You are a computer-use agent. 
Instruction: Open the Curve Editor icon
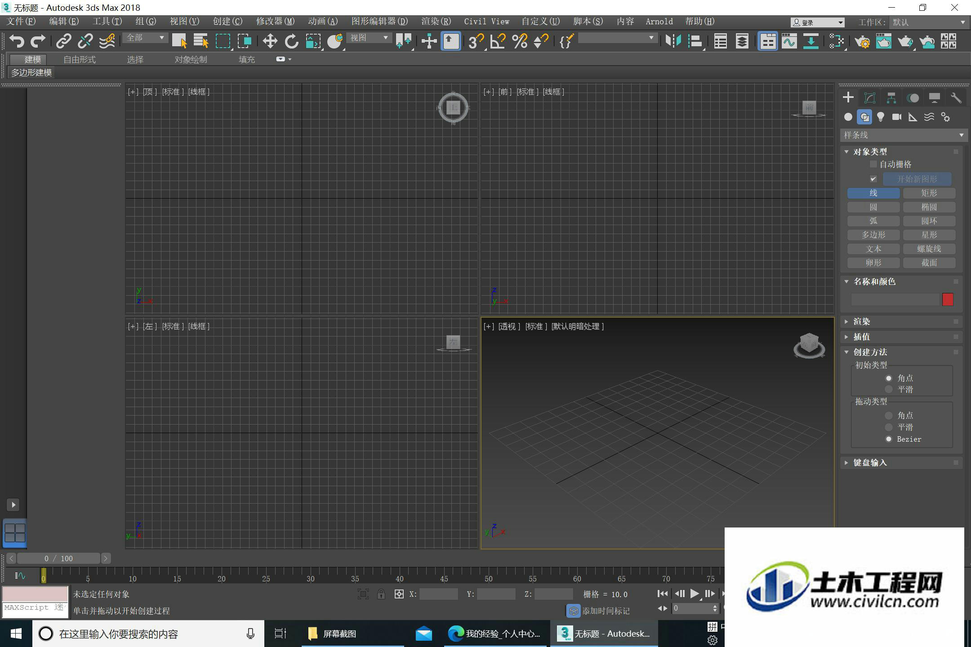(789, 41)
